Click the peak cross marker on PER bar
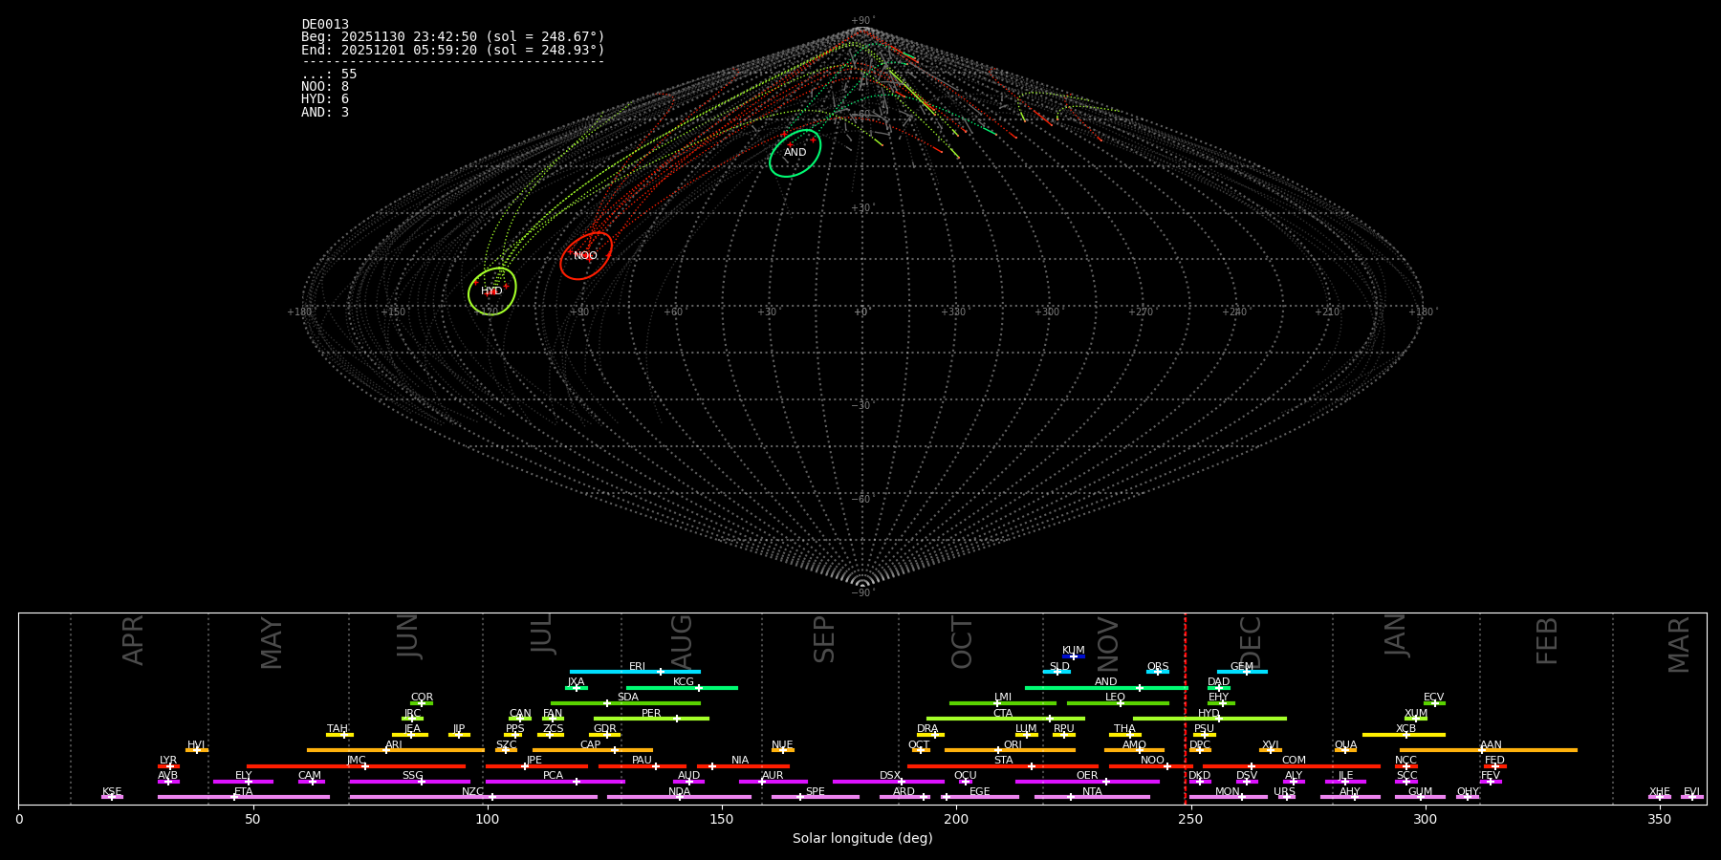Screen dimensions: 1721x860 coord(677,719)
